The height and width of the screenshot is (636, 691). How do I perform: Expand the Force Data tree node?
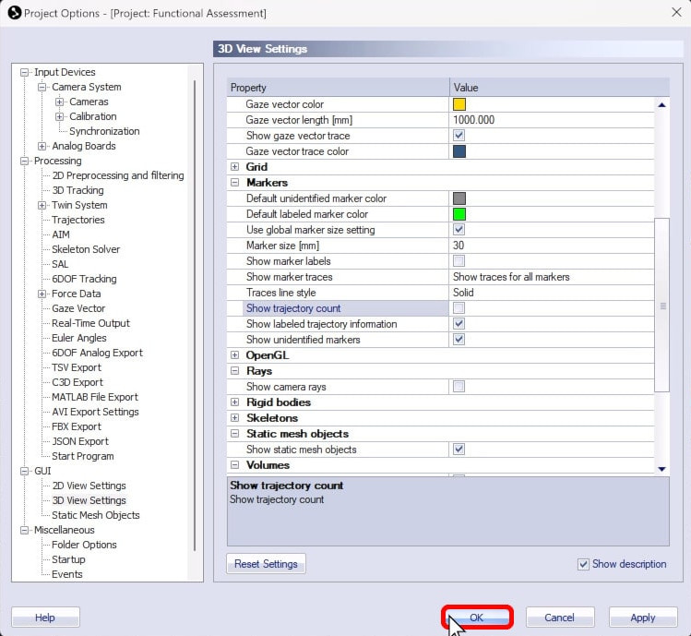tap(42, 294)
